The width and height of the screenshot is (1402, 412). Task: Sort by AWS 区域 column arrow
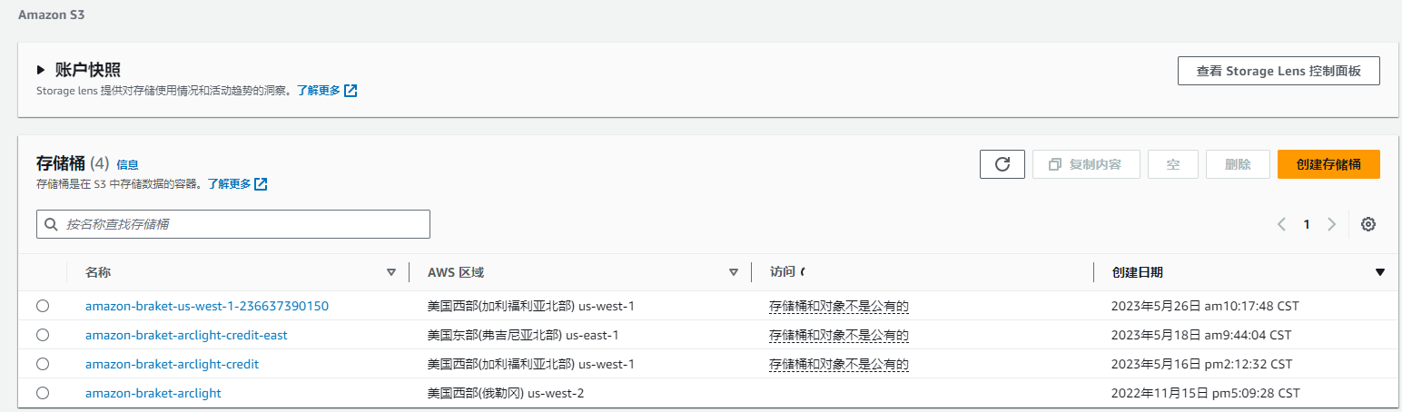734,272
